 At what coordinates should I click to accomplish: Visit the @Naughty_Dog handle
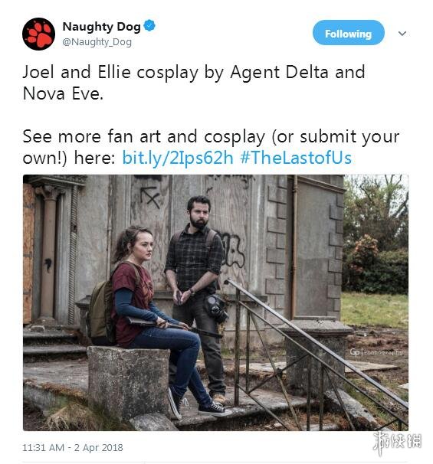(97, 42)
